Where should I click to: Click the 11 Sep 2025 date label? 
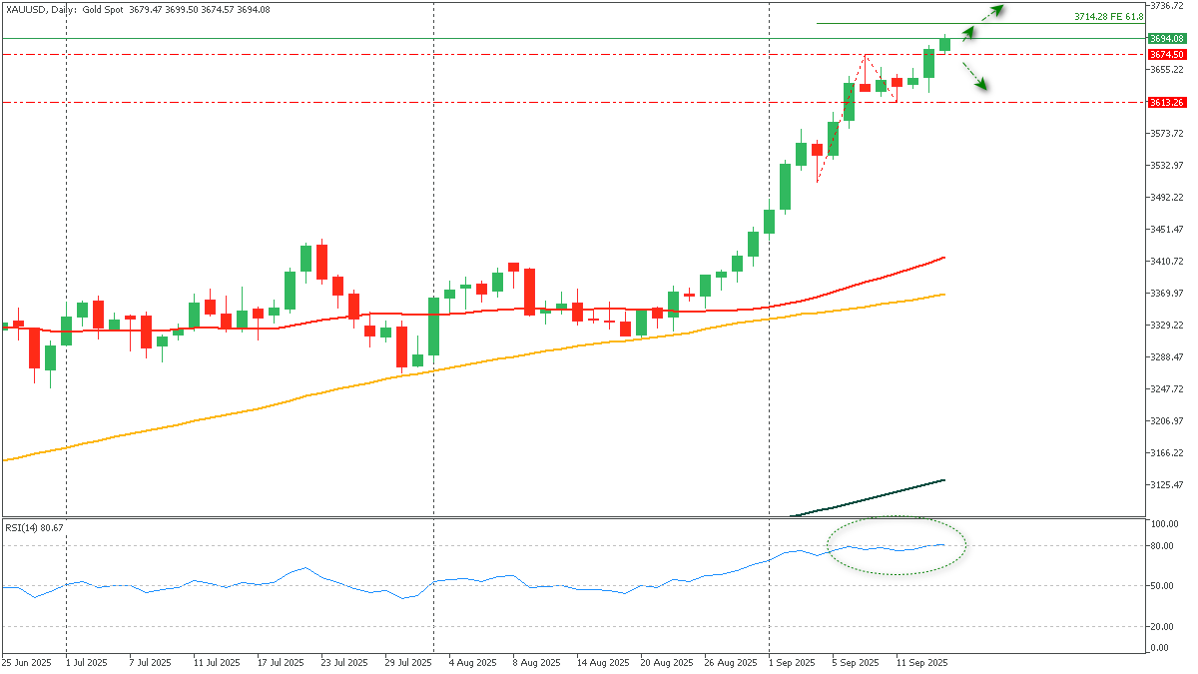922,662
